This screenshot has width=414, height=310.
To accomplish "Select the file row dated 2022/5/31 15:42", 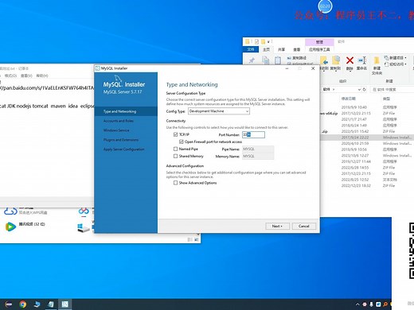I will (x=367, y=131).
